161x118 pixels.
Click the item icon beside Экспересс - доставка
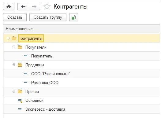(x=20, y=109)
